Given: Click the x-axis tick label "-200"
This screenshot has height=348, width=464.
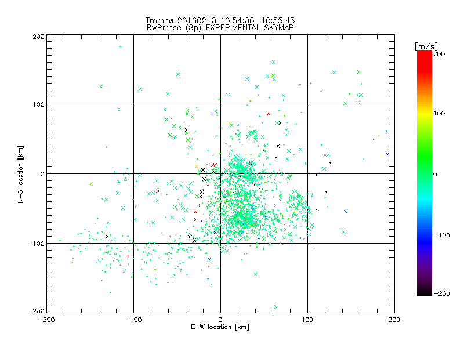Looking at the screenshot, I should (x=46, y=320).
